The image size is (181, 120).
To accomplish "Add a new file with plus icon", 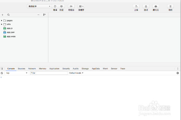I will coord(2,15).
